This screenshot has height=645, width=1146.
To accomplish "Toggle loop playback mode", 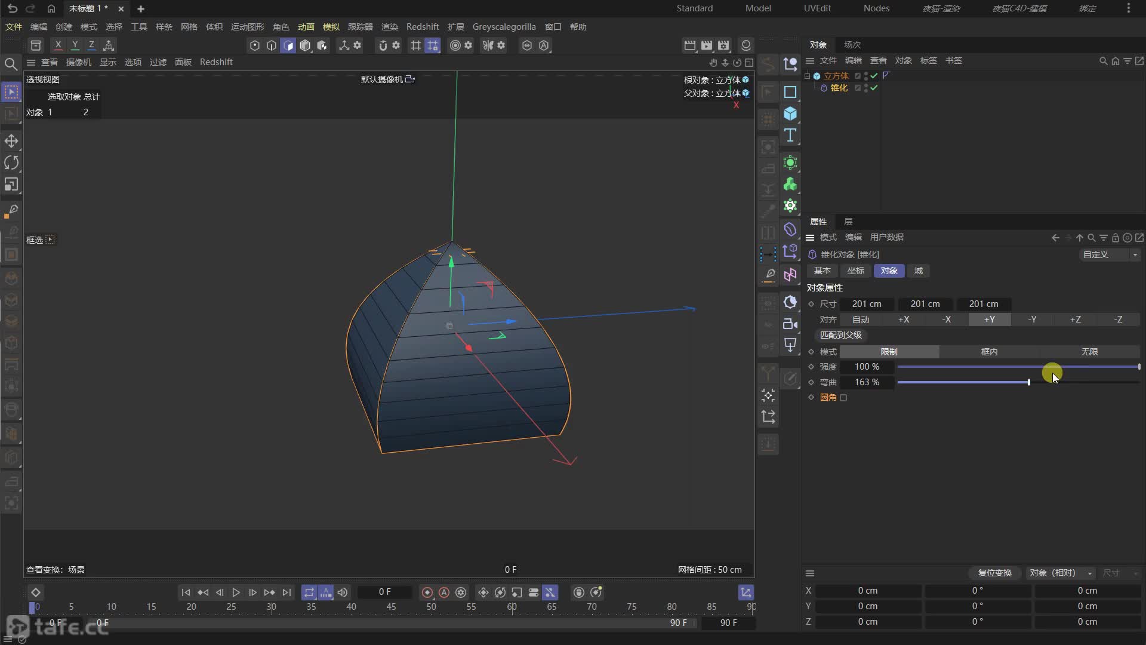I will [x=309, y=592].
